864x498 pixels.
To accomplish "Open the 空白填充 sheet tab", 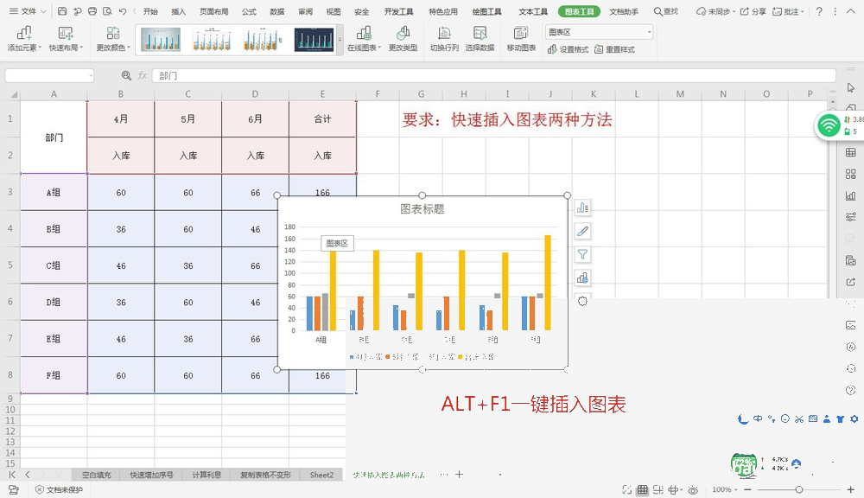I will [x=97, y=475].
